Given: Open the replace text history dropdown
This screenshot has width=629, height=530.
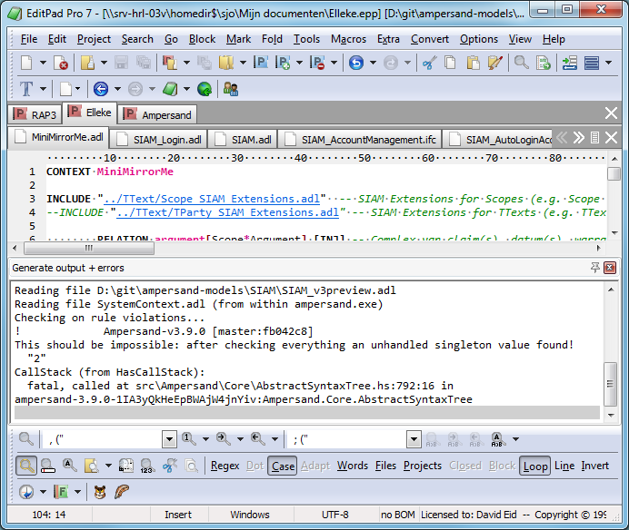Looking at the screenshot, I should pyautogui.click(x=414, y=439).
